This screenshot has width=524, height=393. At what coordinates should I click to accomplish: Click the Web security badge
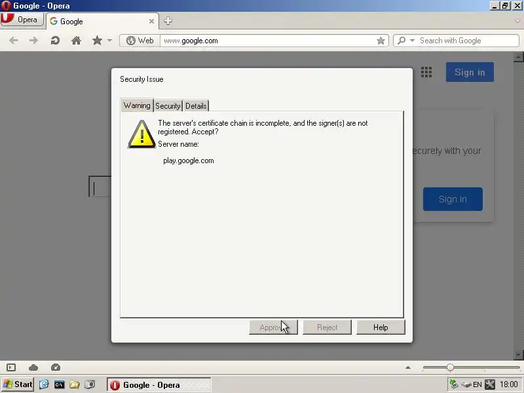coord(140,41)
